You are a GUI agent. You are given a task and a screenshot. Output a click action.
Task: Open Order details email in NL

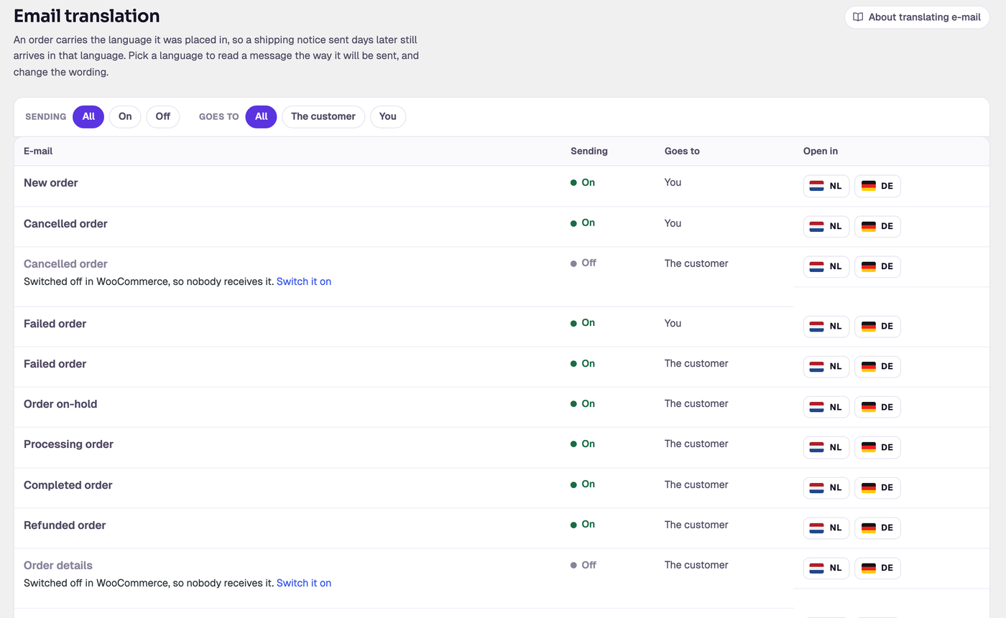tap(826, 568)
